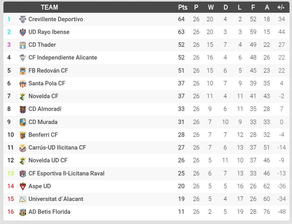292x224 pixels.
Task: Click CD Murada points value 31
Action: point(181,122)
